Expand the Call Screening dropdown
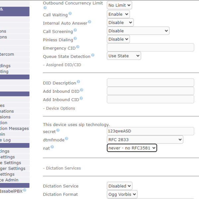This screenshot has width=199, height=199. click(x=138, y=31)
